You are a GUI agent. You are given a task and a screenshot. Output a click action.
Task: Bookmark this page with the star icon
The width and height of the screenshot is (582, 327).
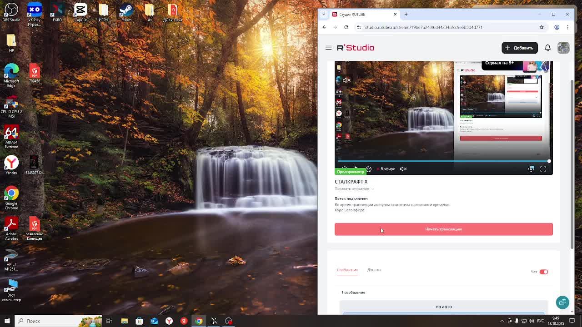click(x=542, y=27)
